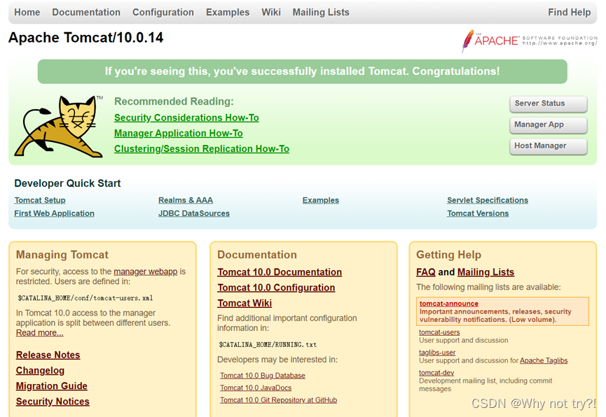The image size is (606, 417).
Task: Open the Apache Taglibs link
Action: click(544, 360)
